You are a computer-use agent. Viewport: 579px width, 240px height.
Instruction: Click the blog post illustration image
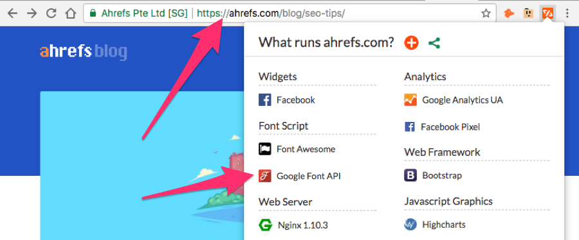[x=142, y=166]
